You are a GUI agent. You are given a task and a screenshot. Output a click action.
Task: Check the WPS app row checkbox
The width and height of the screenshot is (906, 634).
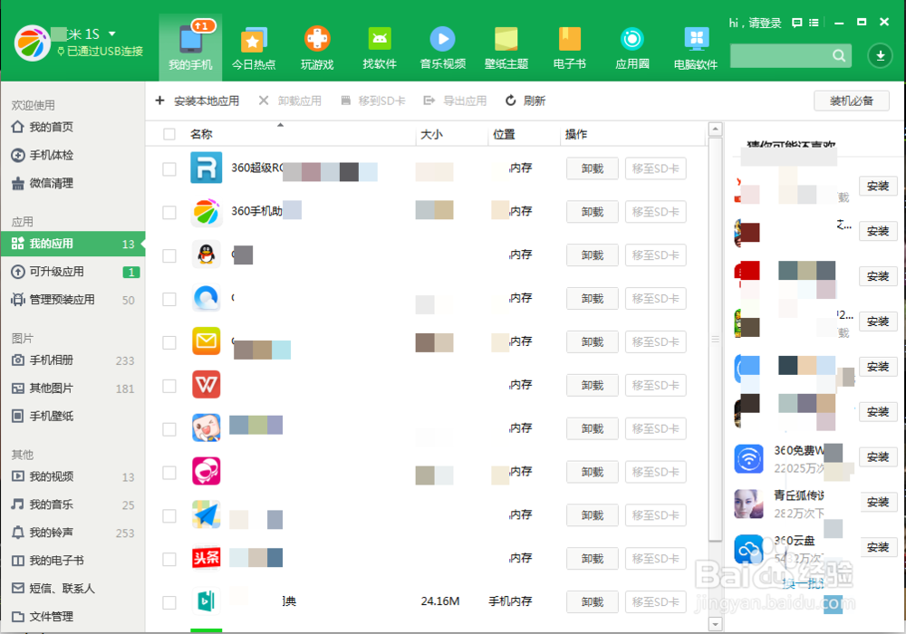point(169,385)
